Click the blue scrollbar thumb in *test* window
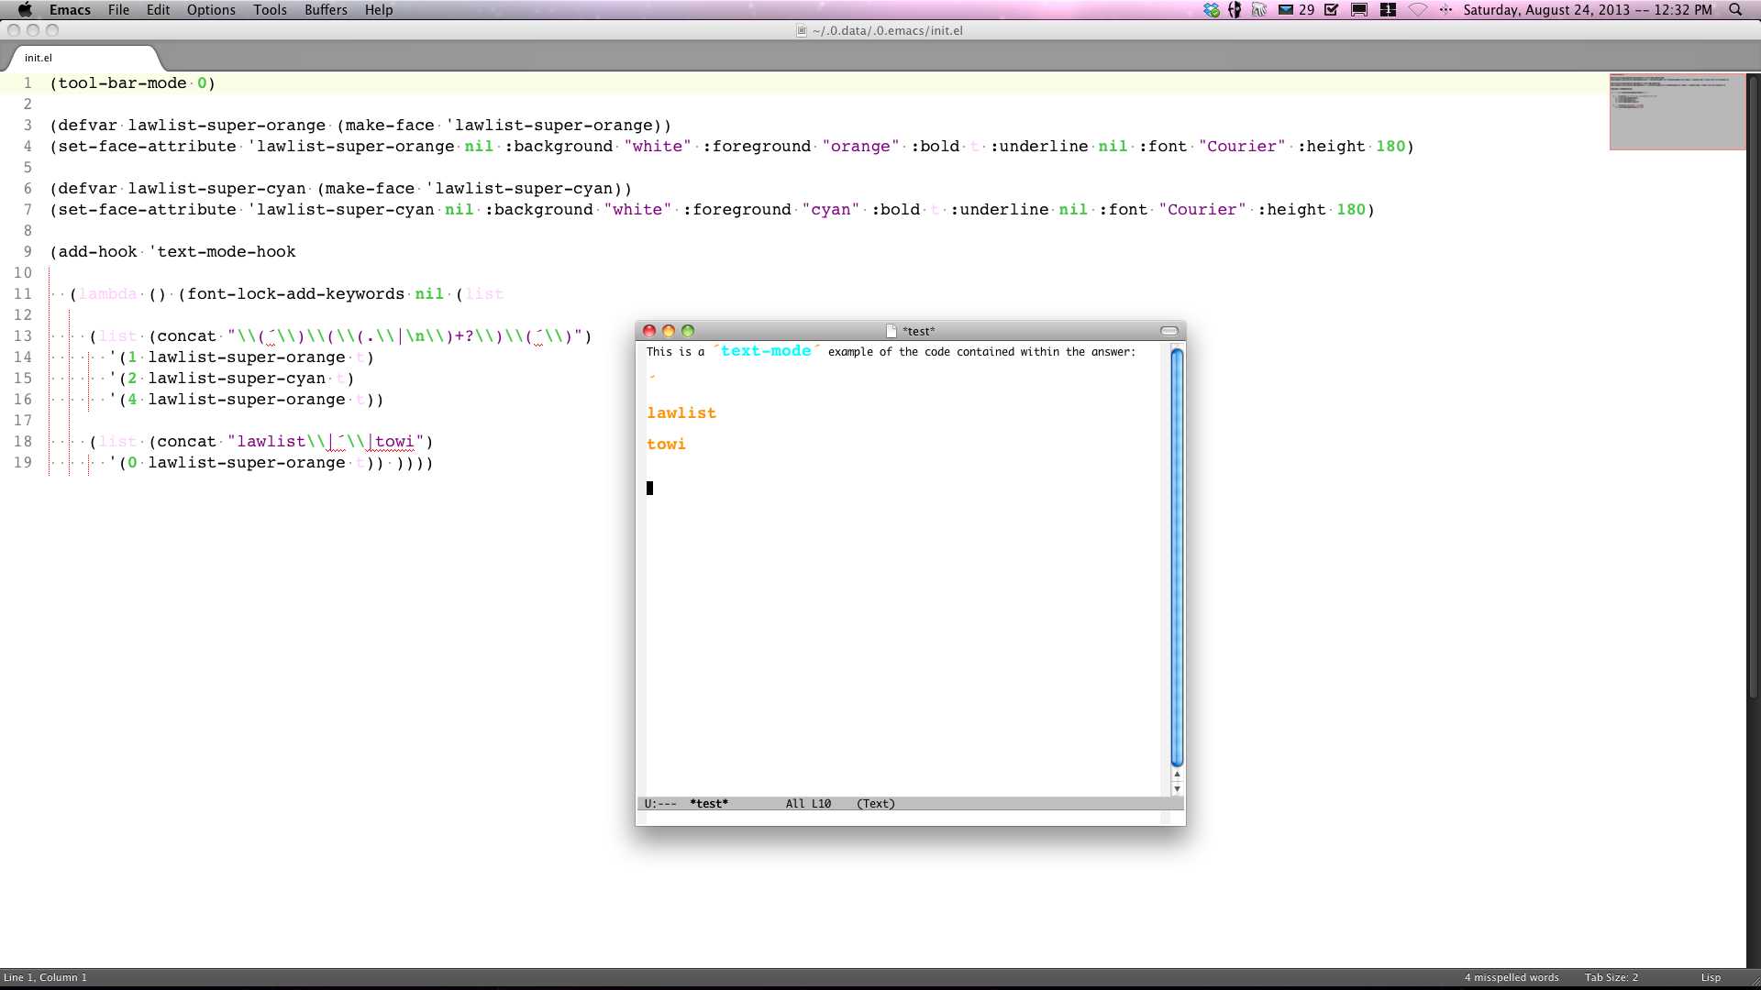This screenshot has height=990, width=1761. point(1177,557)
